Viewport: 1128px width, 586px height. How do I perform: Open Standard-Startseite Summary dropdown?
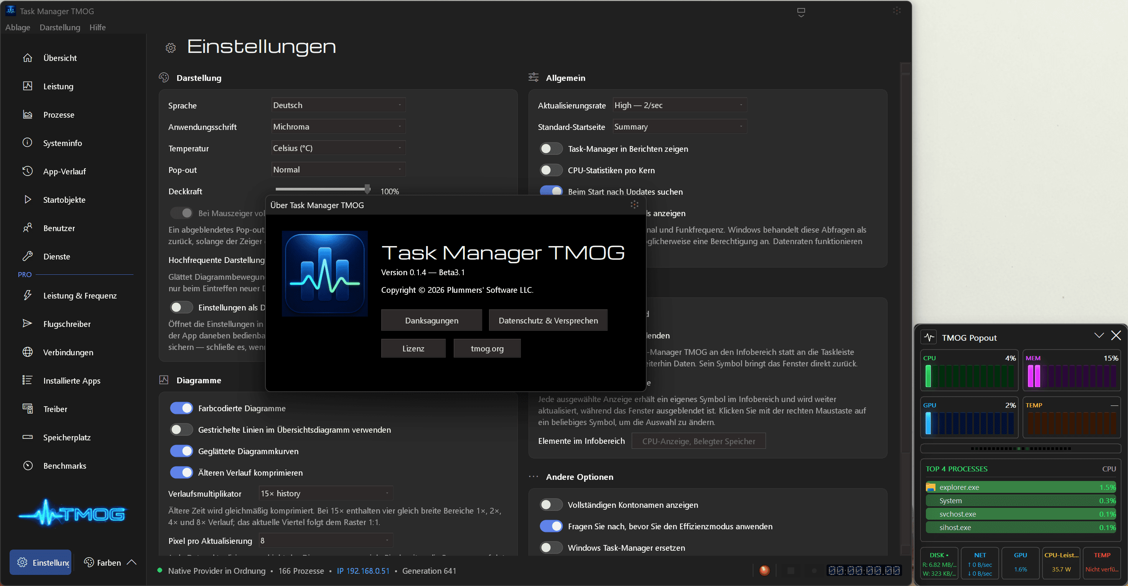pos(680,126)
